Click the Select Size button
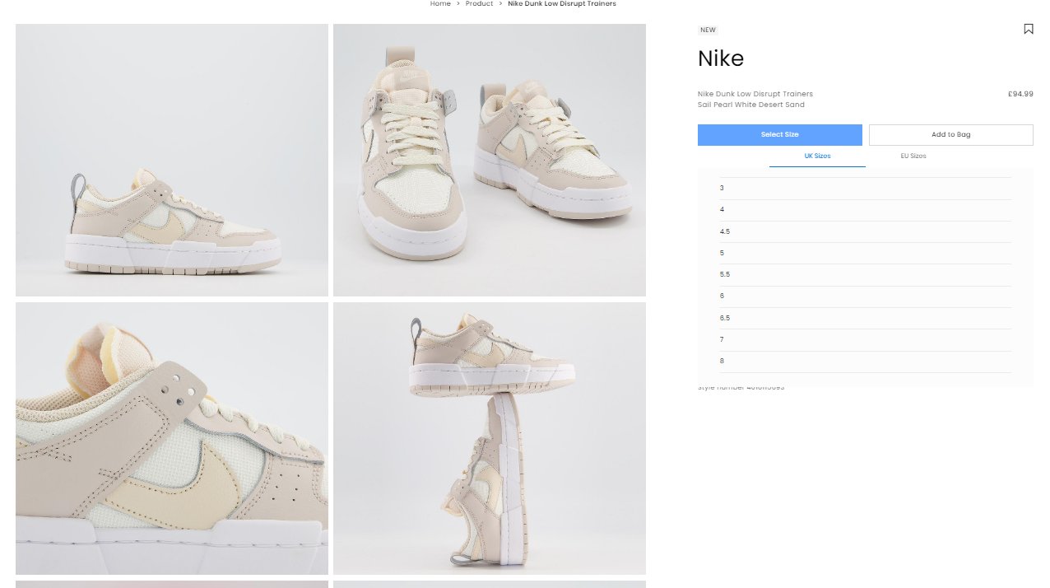The width and height of the screenshot is (1050, 588). coord(779,135)
